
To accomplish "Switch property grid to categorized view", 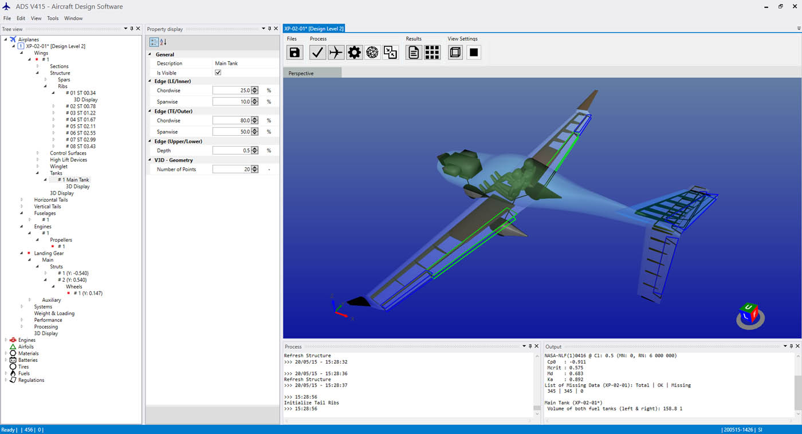I will tap(154, 42).
